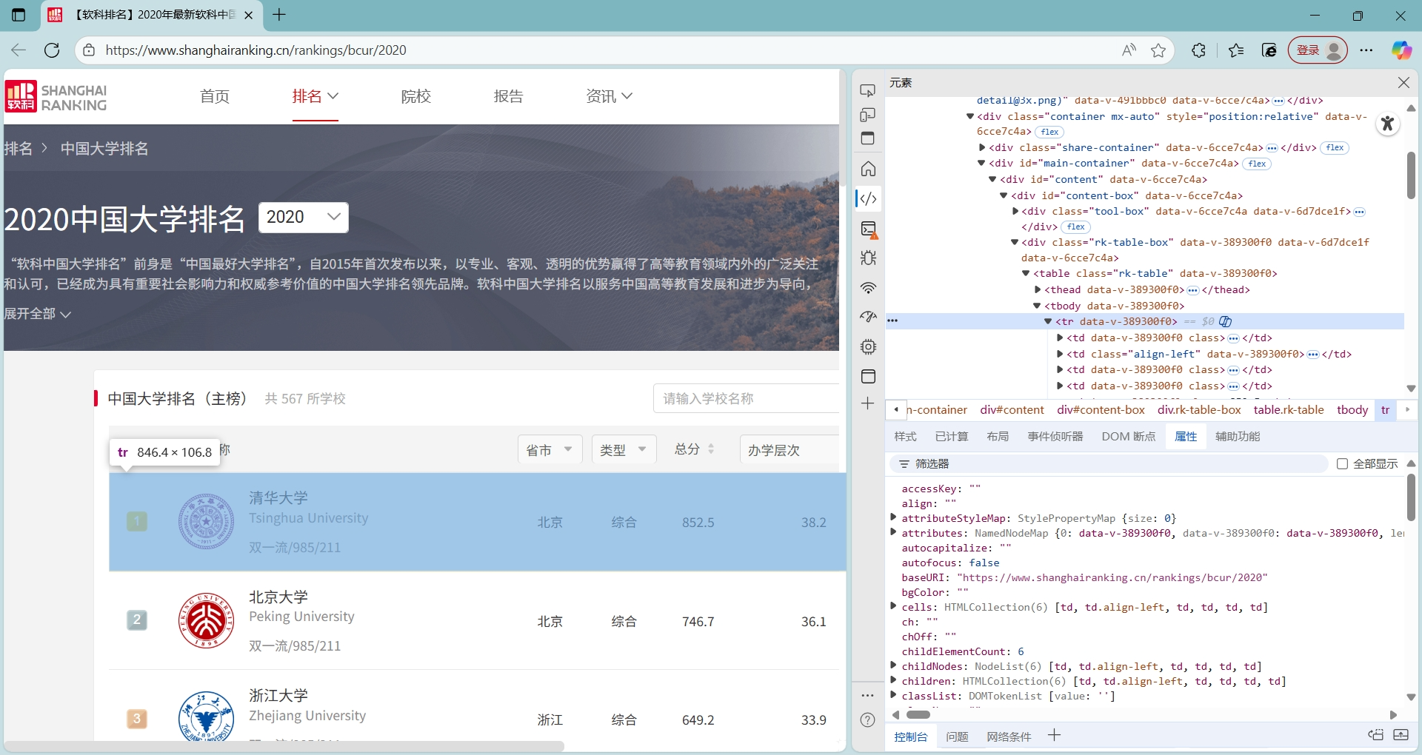
Task: Open the 控制台 drawer tab
Action: [910, 736]
